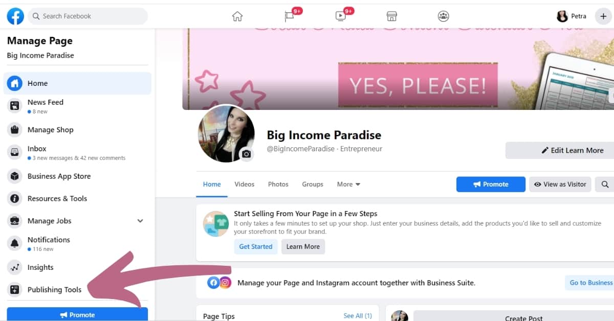The width and height of the screenshot is (614, 321).
Task: Check Notifications in the sidebar
Action: 49,240
